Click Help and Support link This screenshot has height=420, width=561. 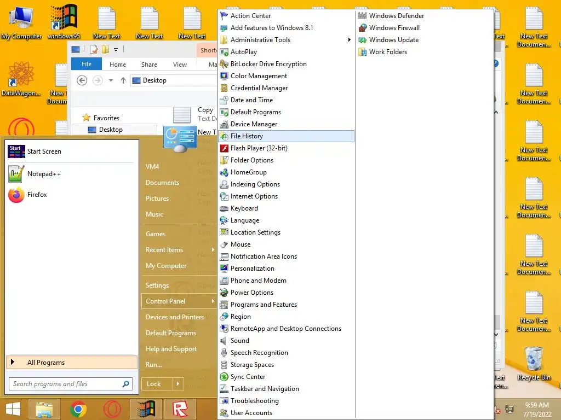pyautogui.click(x=171, y=348)
